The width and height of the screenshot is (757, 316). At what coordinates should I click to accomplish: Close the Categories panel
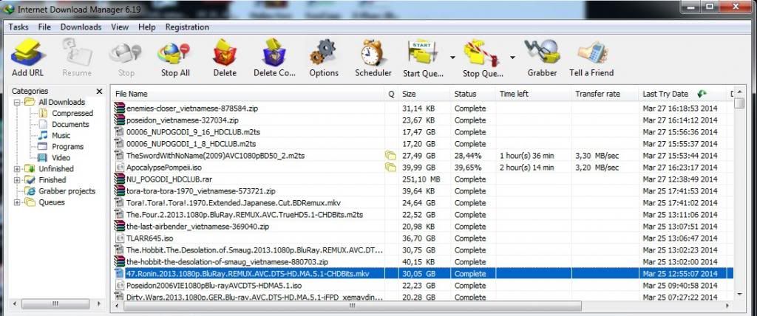99,91
